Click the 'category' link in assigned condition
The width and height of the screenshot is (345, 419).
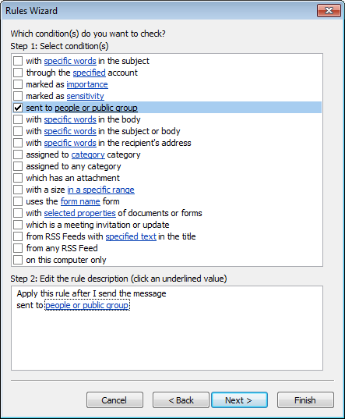88,154
